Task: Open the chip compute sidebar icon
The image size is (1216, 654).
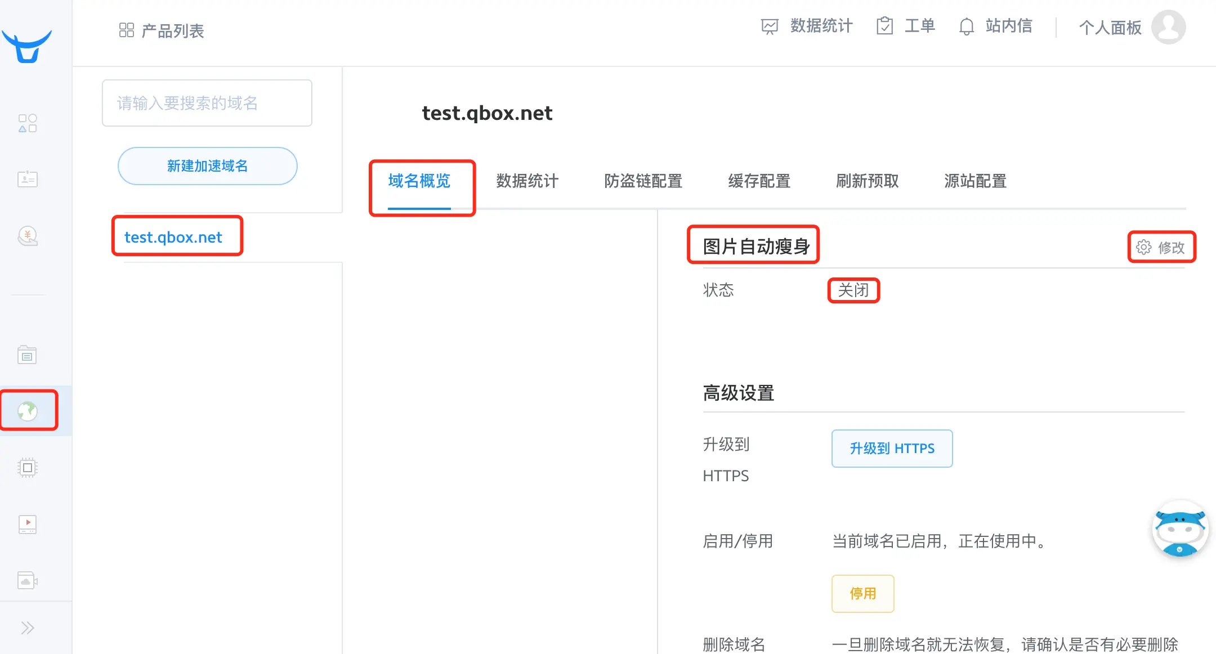Action: click(x=28, y=468)
